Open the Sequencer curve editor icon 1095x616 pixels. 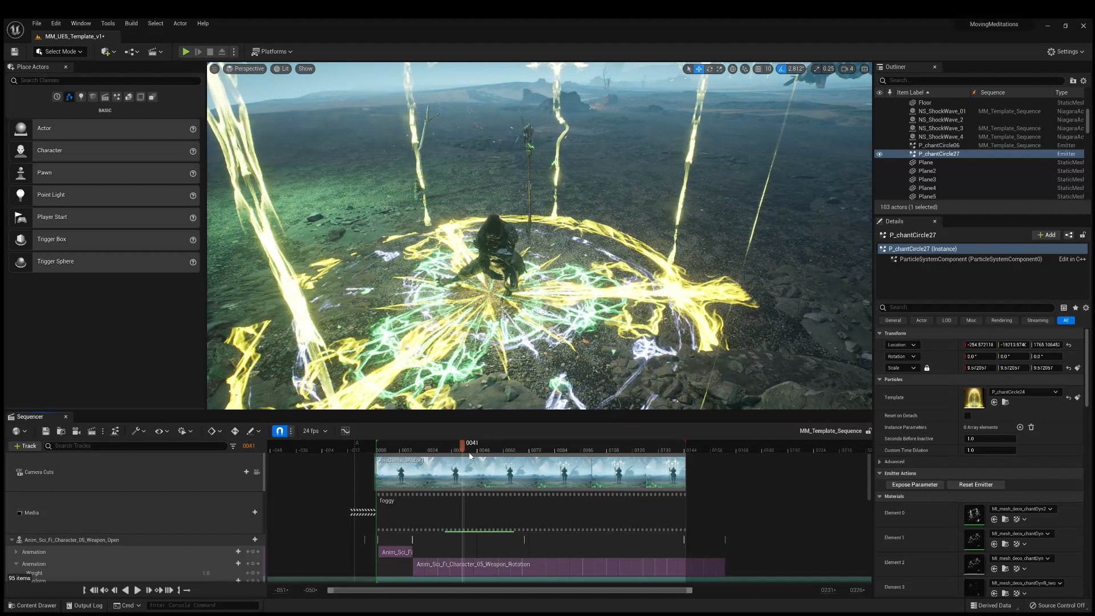345,431
